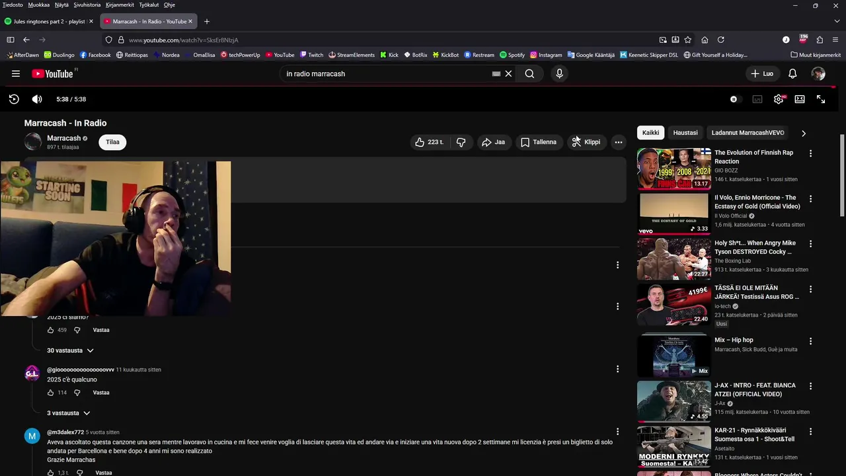Image resolution: width=846 pixels, height=476 pixels.
Task: Toggle subtitles with the captions icon
Action: click(757, 99)
